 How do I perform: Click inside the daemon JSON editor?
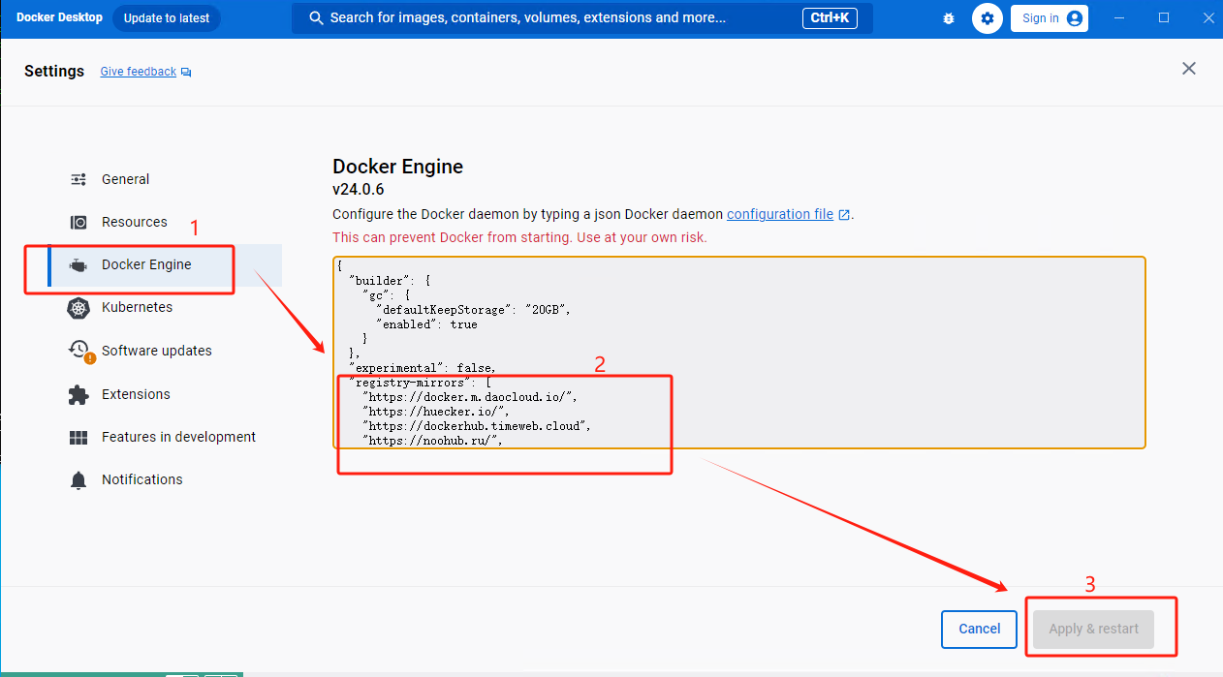click(737, 349)
